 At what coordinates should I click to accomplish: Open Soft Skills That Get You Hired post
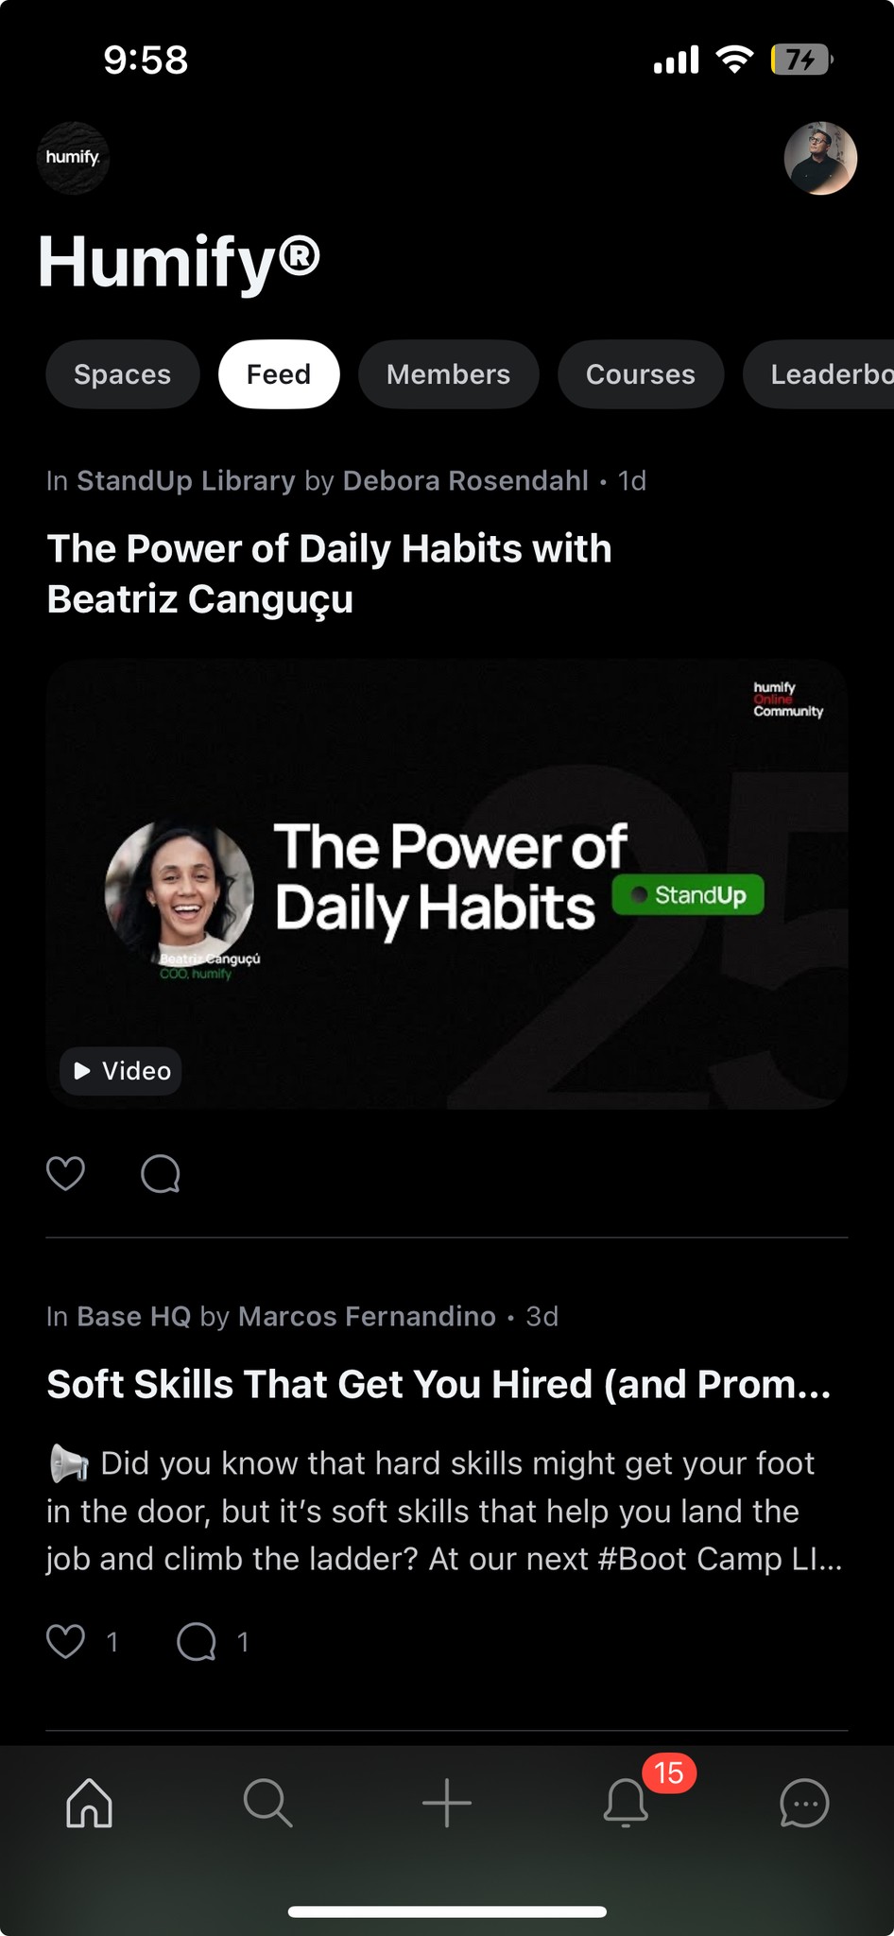click(x=438, y=1384)
